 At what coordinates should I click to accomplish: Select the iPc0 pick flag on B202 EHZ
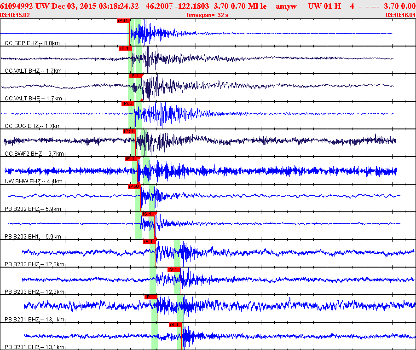(x=134, y=187)
